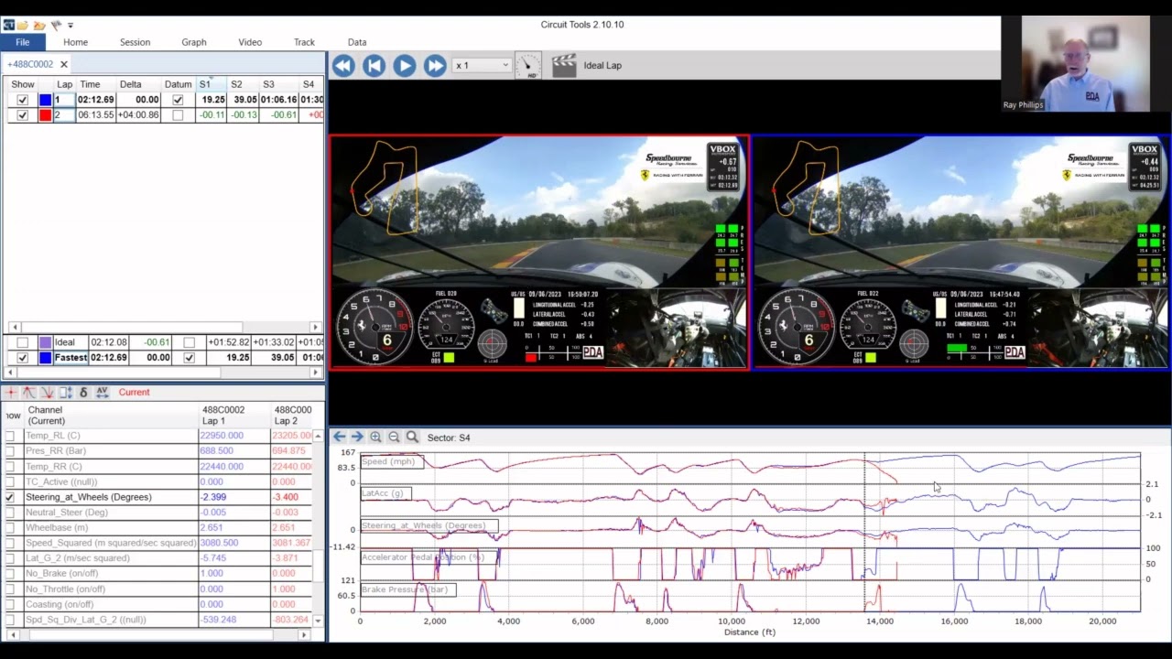Zoom in on the graph
1172x659 pixels.
(x=375, y=438)
